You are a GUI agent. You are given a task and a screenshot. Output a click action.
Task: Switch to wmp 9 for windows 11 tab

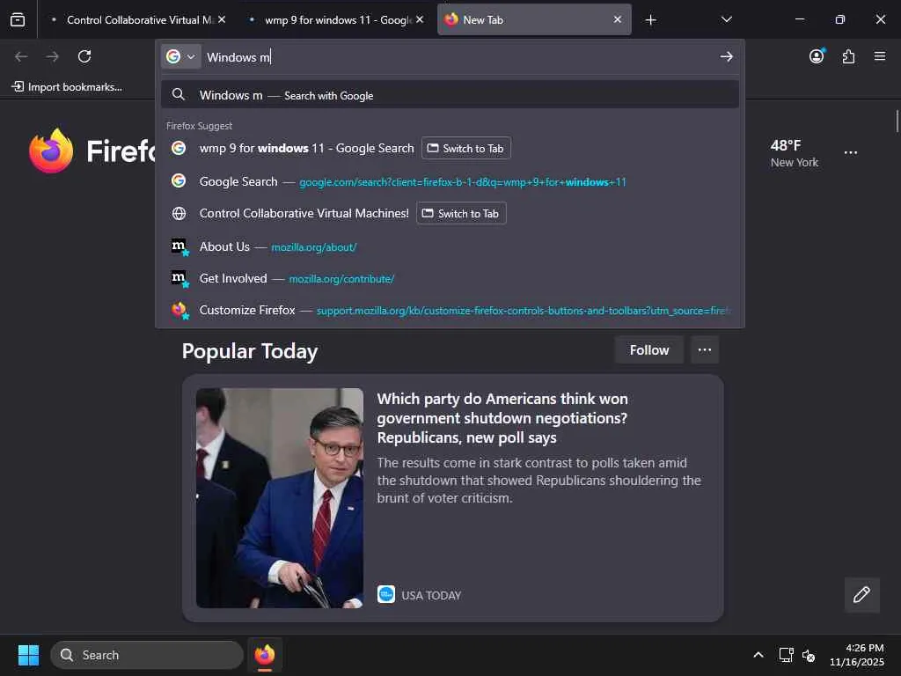point(337,19)
